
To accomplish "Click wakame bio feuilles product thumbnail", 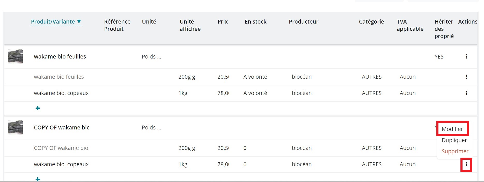I will point(15,56).
